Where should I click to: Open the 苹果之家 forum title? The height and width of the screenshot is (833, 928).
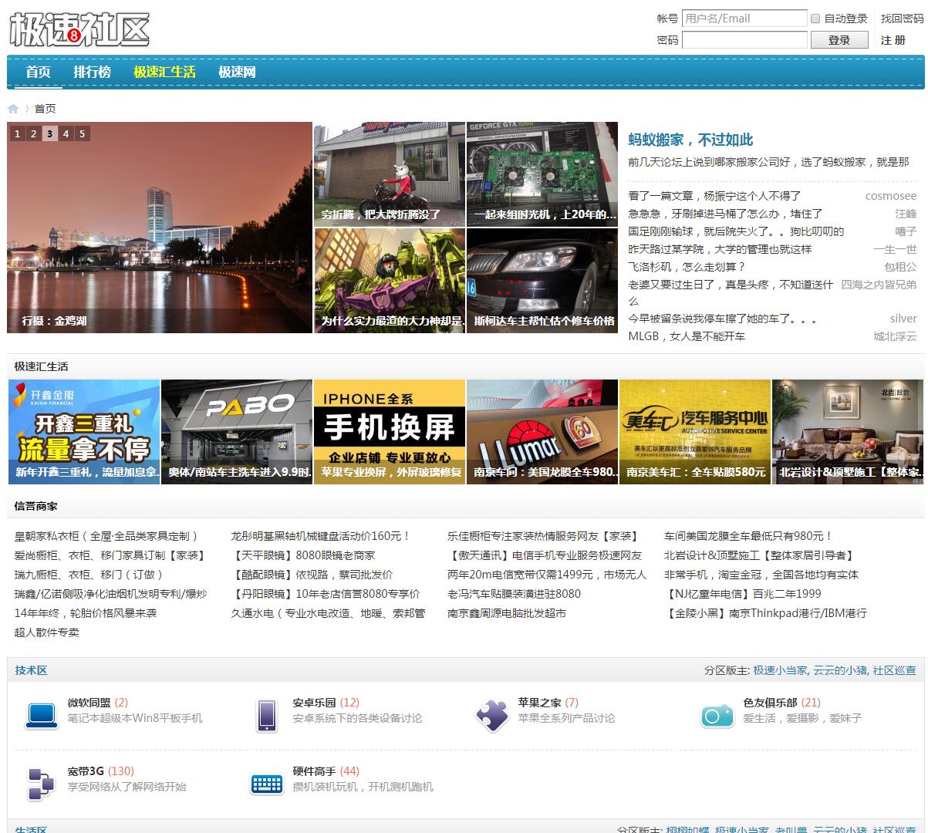point(539,703)
